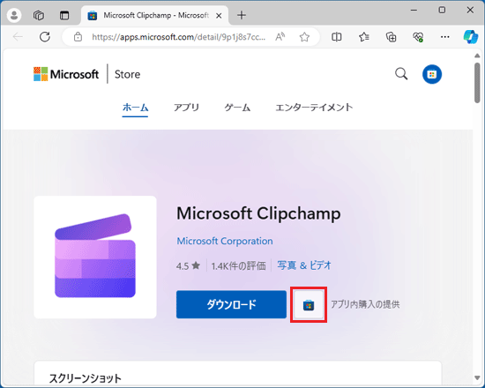Select the ホーム tab
Viewport: 485px width, 388px height.
tap(135, 108)
